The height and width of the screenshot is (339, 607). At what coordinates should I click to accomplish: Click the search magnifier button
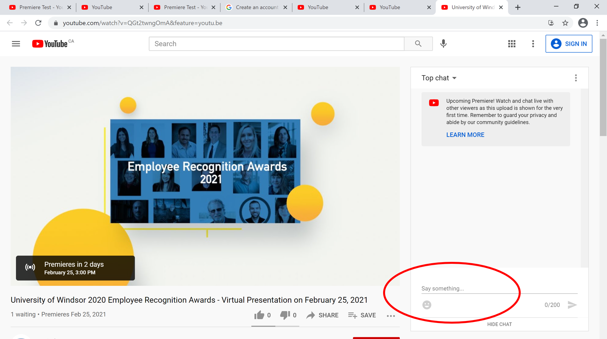[418, 44]
